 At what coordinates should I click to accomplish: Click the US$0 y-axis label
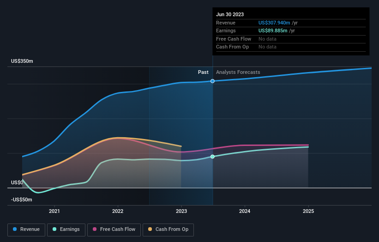point(17,182)
